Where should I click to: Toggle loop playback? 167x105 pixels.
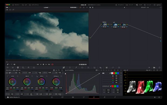pos(52,64)
